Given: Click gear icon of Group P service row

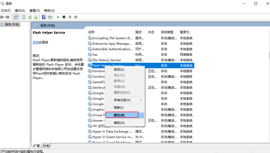Looking at the screenshot, I should [90, 115].
